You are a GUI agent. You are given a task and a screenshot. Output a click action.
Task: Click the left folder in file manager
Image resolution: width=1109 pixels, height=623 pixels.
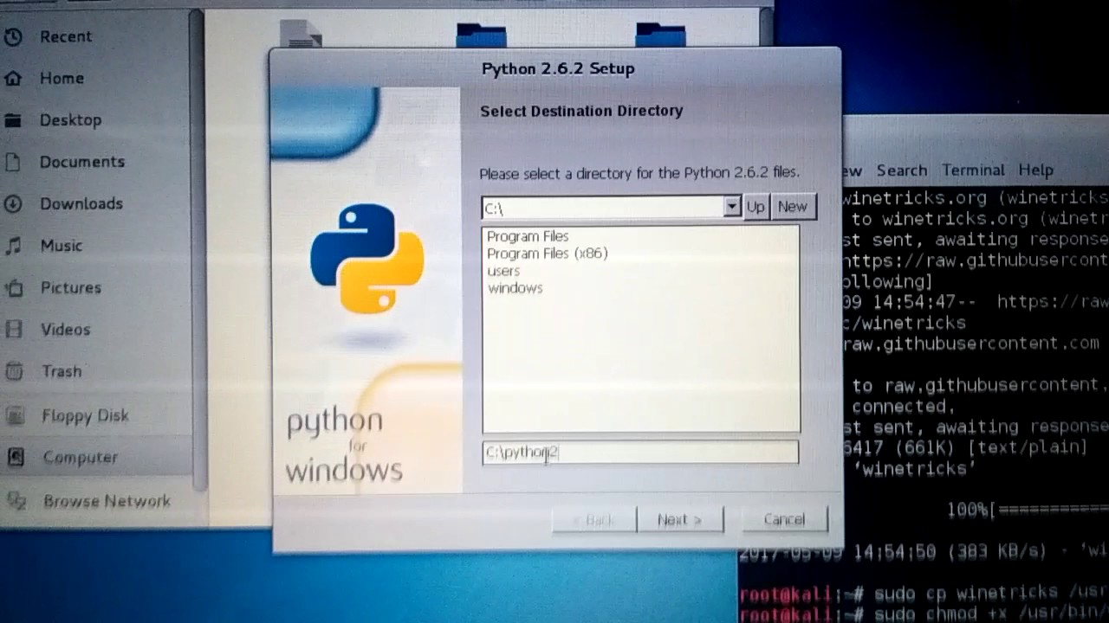click(481, 35)
